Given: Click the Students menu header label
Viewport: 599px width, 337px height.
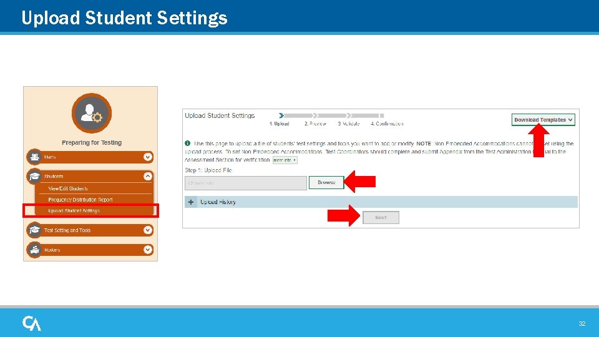Looking at the screenshot, I should coord(54,176).
